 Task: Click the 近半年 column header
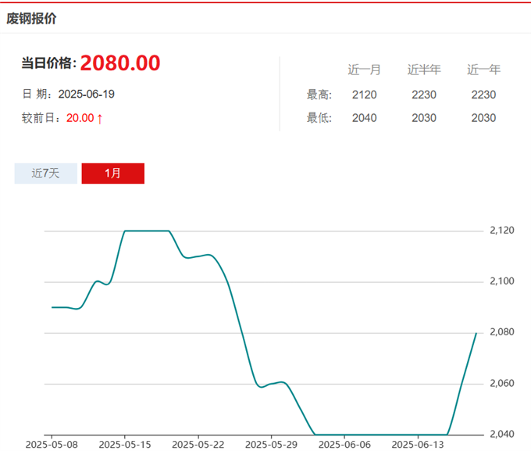[x=424, y=70]
